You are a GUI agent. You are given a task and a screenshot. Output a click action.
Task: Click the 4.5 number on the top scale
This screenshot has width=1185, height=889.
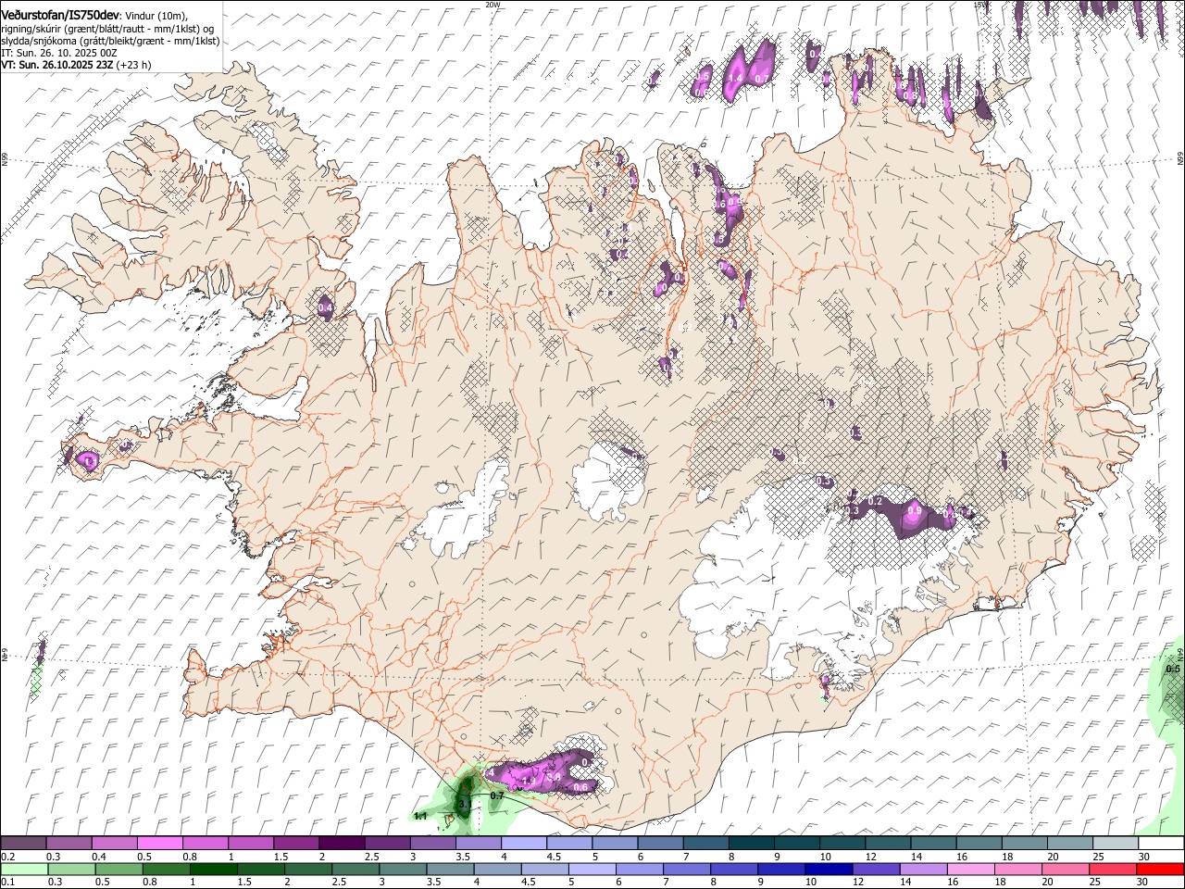click(555, 857)
